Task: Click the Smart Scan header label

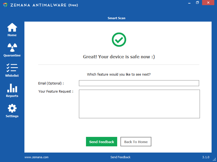Action: (x=116, y=18)
